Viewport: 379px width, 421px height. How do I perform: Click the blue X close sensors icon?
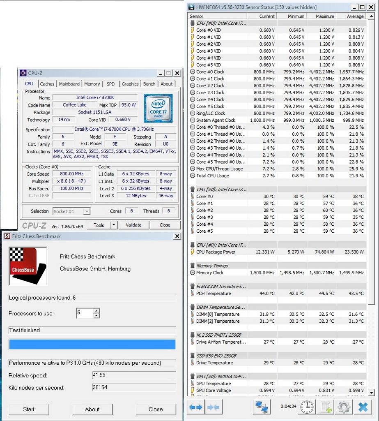coord(363,407)
